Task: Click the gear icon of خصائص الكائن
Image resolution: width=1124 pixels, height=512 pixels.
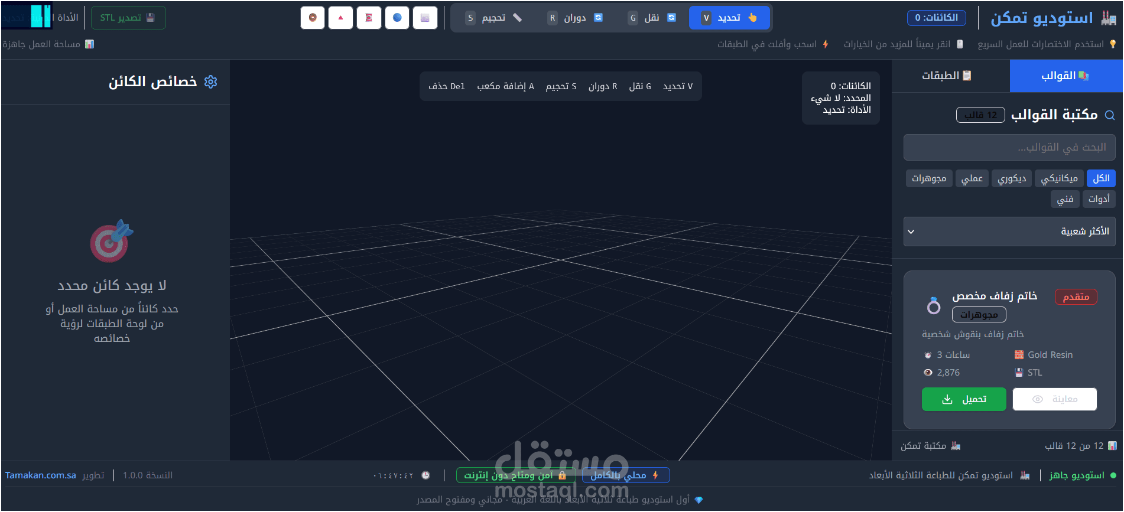Action: click(x=210, y=82)
